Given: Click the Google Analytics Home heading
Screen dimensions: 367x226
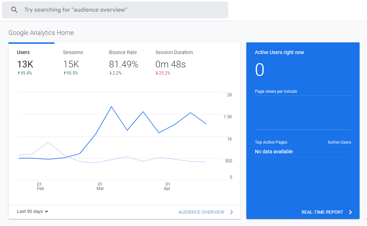Looking at the screenshot, I should [x=41, y=33].
